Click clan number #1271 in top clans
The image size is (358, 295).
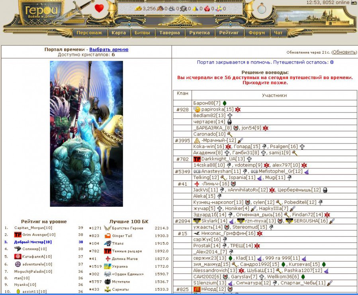(95, 228)
